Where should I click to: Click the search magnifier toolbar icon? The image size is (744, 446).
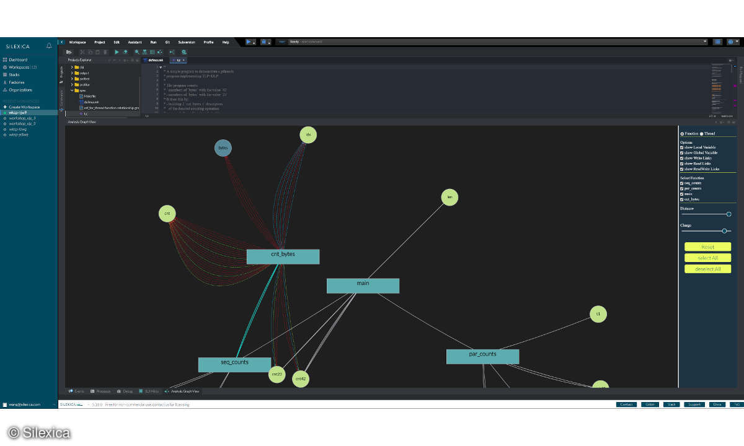pos(137,52)
